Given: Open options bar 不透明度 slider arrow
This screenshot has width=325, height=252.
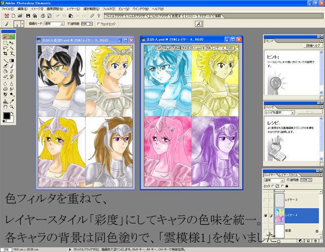Looking at the screenshot, I should coord(91,24).
